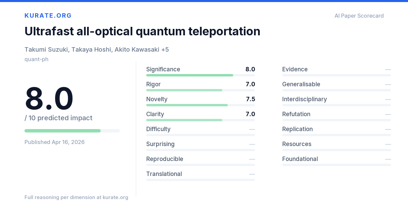Click the Rigor score bar

[201, 90]
